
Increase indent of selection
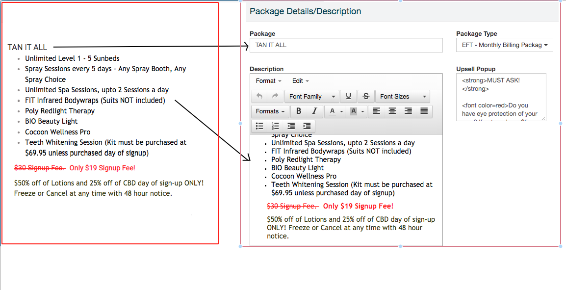point(307,126)
